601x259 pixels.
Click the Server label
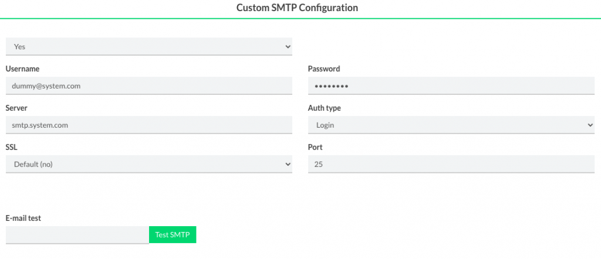point(16,108)
